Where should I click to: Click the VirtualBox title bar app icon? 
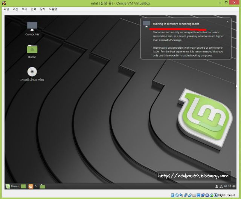pos(4,3)
